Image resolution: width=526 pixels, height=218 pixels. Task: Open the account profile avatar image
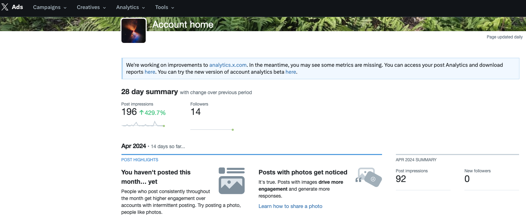(x=133, y=30)
